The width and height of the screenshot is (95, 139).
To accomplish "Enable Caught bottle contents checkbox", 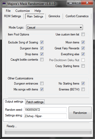I will click(x=42, y=60).
